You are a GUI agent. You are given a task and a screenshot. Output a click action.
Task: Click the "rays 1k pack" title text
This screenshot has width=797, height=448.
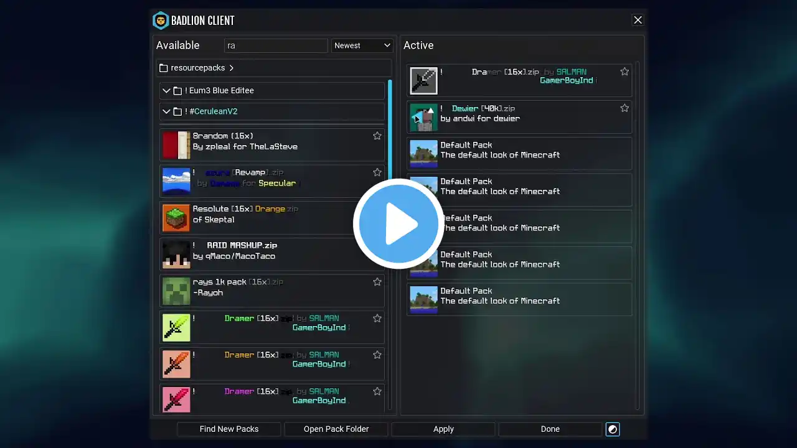point(220,282)
